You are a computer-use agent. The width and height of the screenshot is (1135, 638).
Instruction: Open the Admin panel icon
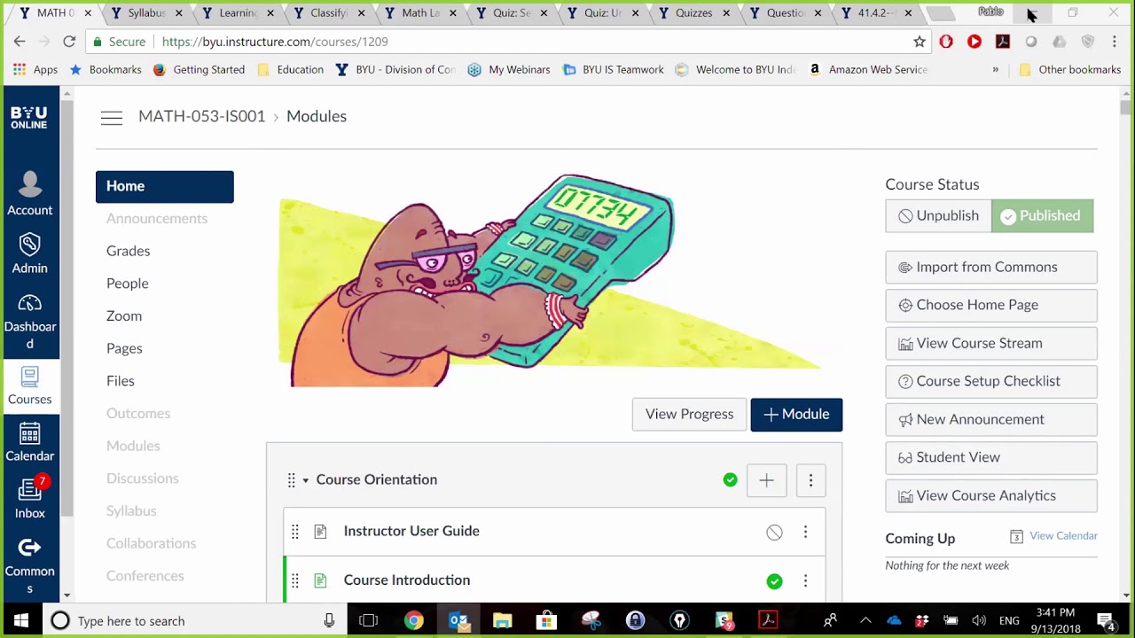[30, 253]
